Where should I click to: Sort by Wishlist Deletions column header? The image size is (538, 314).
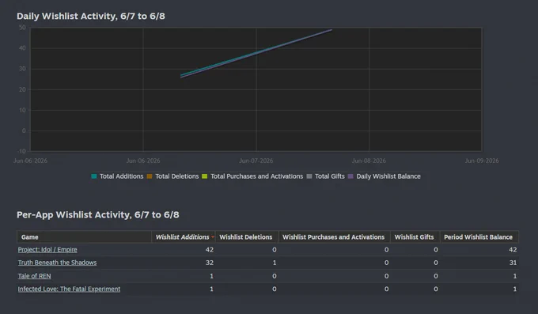pyautogui.click(x=246, y=237)
